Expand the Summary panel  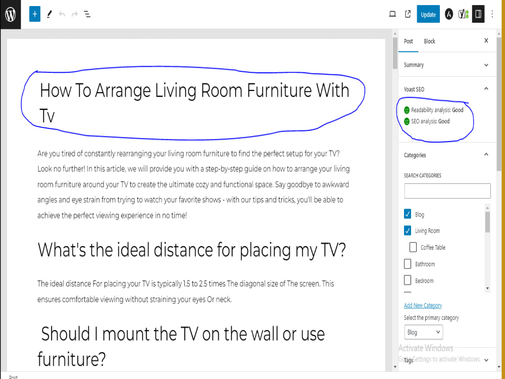[x=447, y=65]
